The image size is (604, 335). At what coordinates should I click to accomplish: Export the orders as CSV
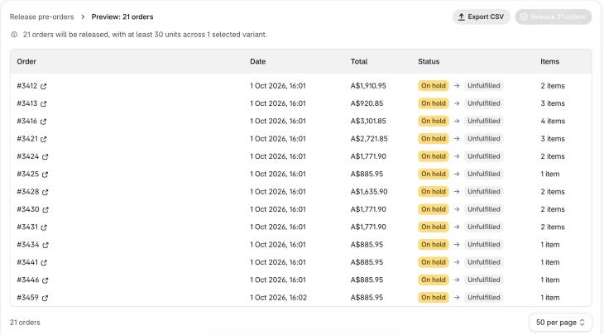(481, 17)
